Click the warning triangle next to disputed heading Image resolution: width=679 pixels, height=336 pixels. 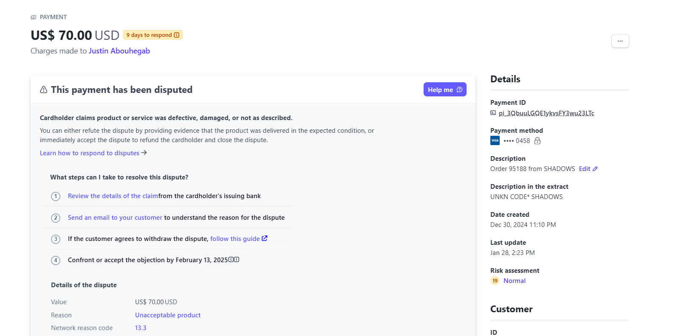[44, 90]
